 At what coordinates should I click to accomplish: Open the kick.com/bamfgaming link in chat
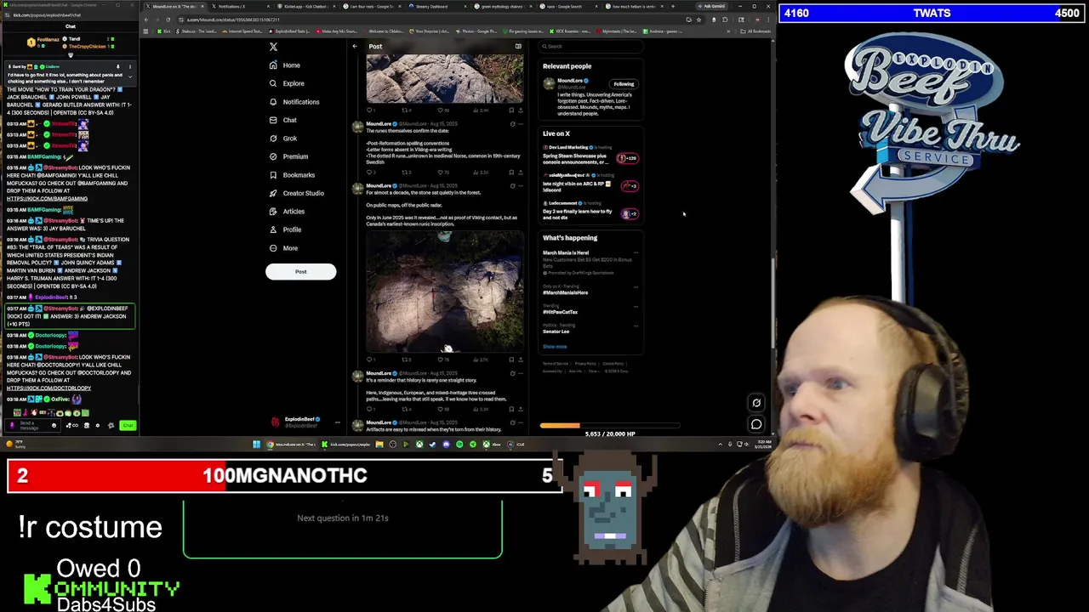(47, 199)
